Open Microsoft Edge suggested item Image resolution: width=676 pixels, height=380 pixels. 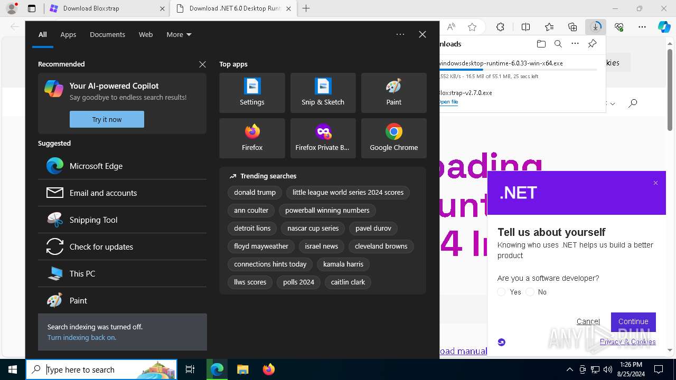click(122, 166)
